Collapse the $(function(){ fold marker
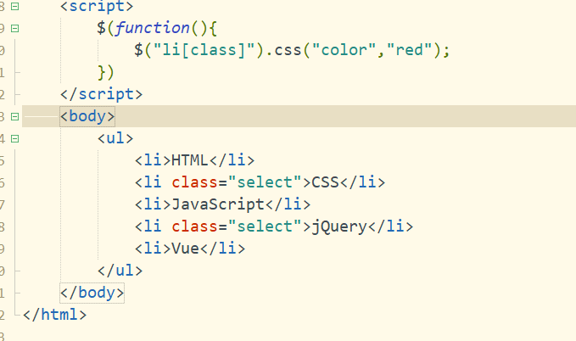This screenshot has height=341, width=576. (x=14, y=28)
